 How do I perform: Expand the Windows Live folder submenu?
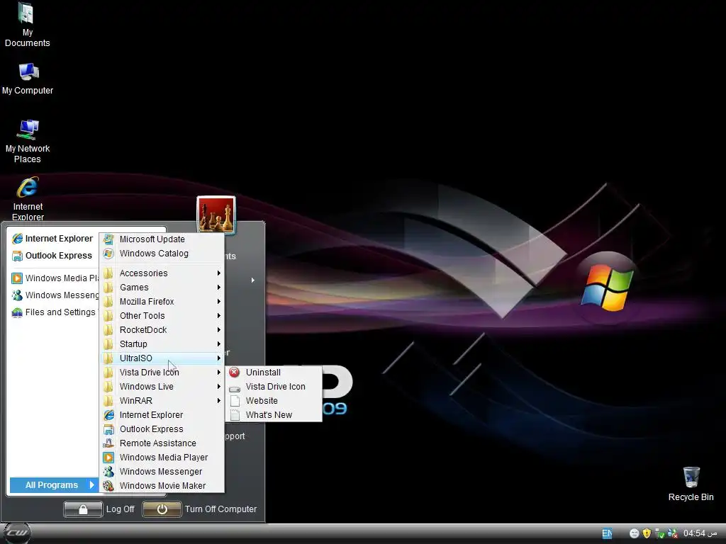click(162, 387)
